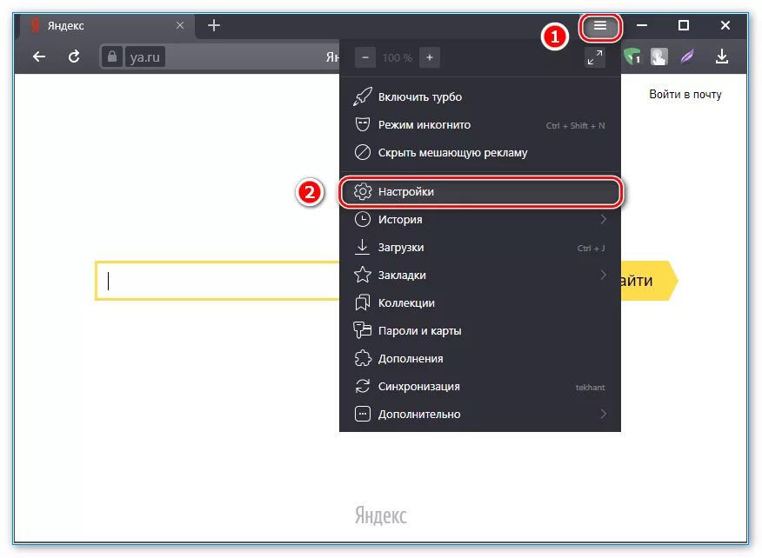Toggle fullscreen mode icon in menu

[595, 57]
